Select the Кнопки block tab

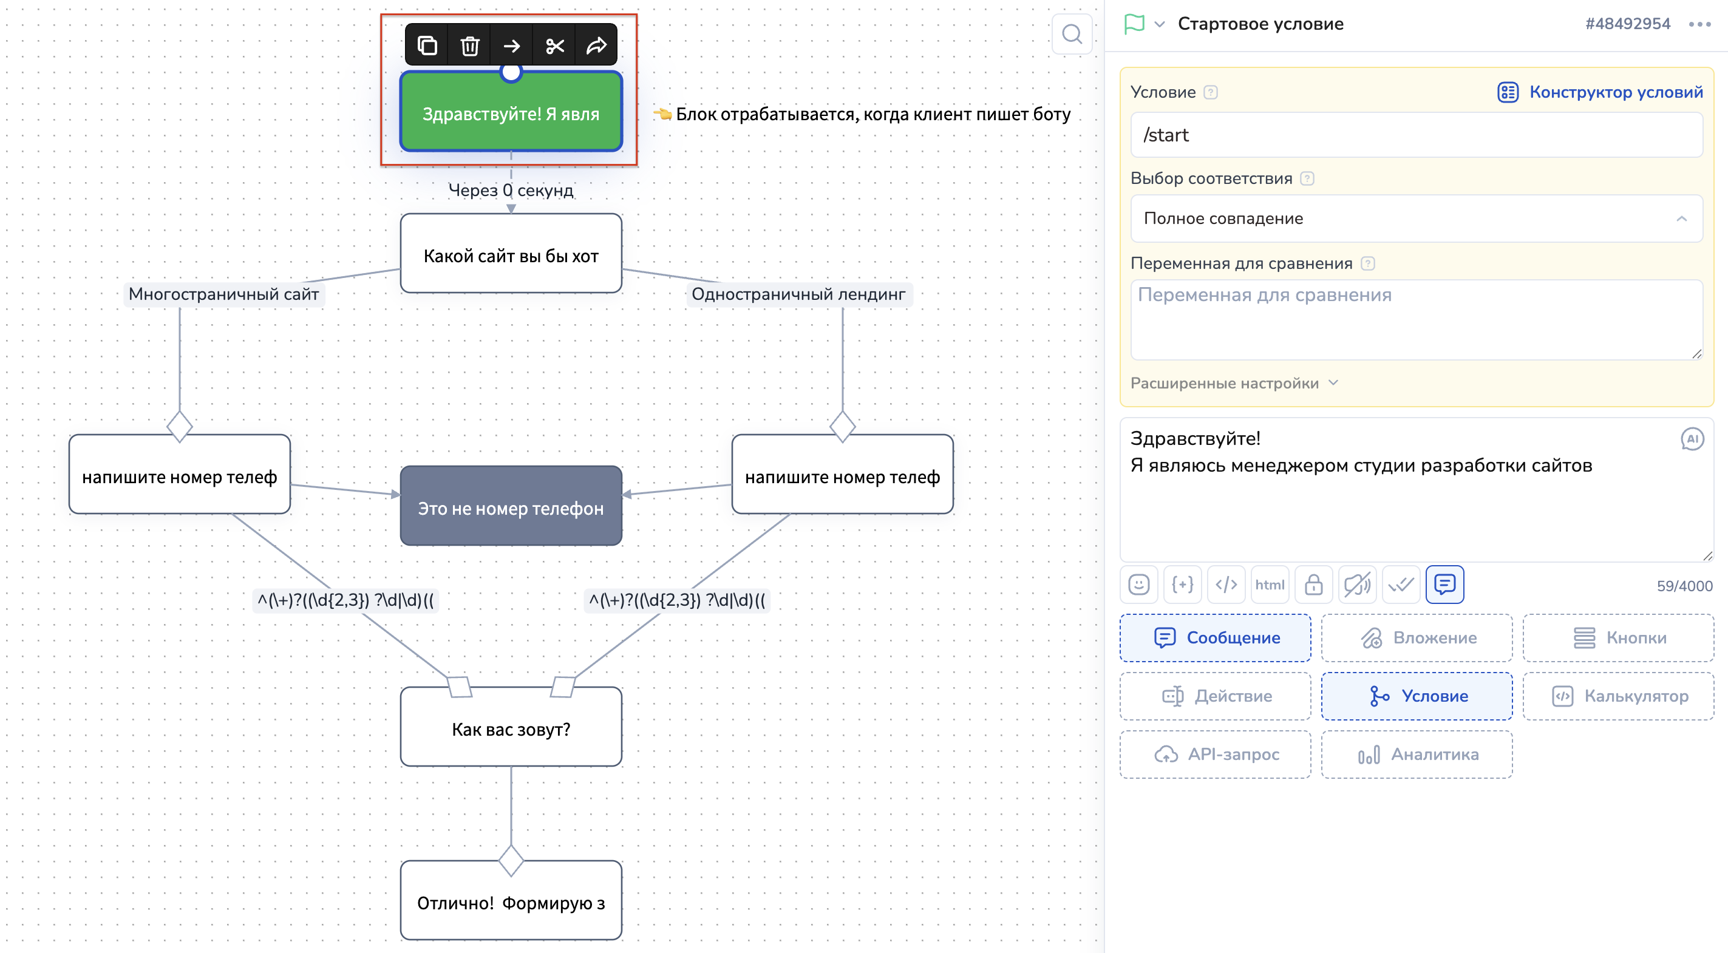1617,637
